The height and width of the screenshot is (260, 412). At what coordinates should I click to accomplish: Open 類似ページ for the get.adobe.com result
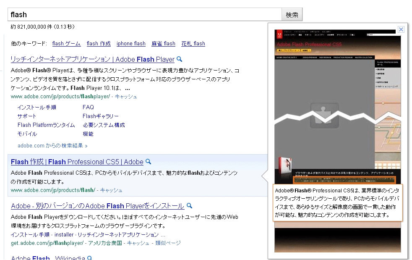tap(168, 243)
